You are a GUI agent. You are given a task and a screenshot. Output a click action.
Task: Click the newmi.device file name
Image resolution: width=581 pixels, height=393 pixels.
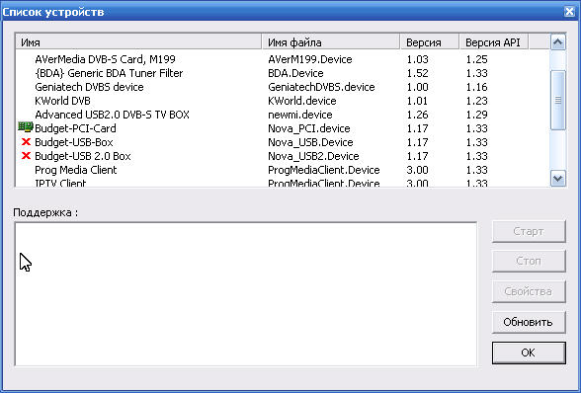point(300,115)
